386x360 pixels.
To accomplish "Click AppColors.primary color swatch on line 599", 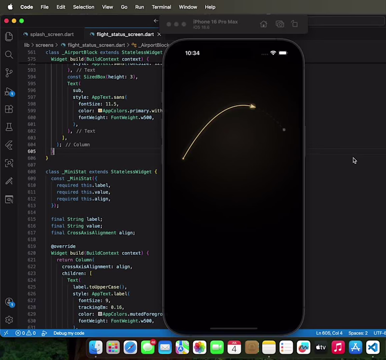I will (x=100, y=111).
